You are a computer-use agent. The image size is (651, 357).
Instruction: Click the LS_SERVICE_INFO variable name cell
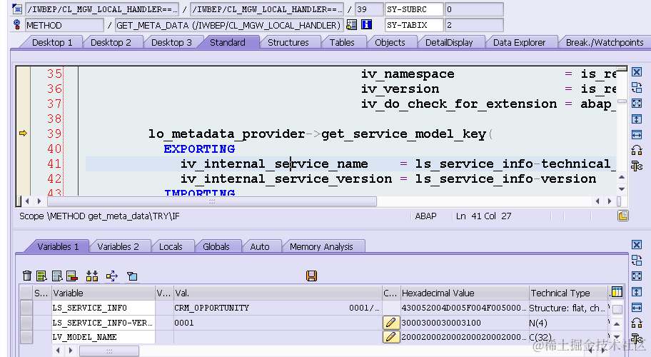click(x=103, y=308)
